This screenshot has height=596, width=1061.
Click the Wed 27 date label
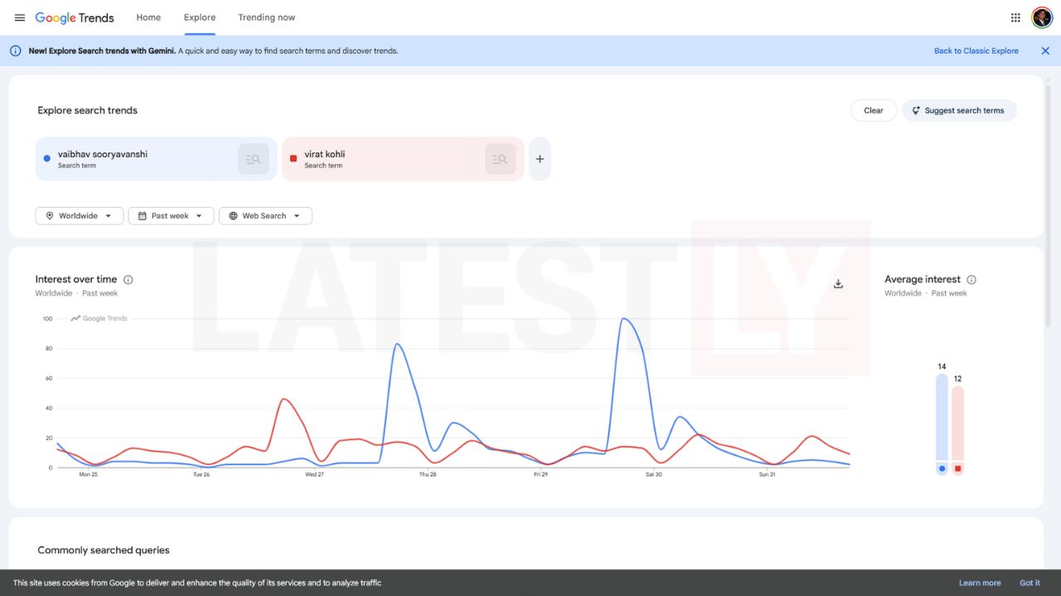pos(314,474)
